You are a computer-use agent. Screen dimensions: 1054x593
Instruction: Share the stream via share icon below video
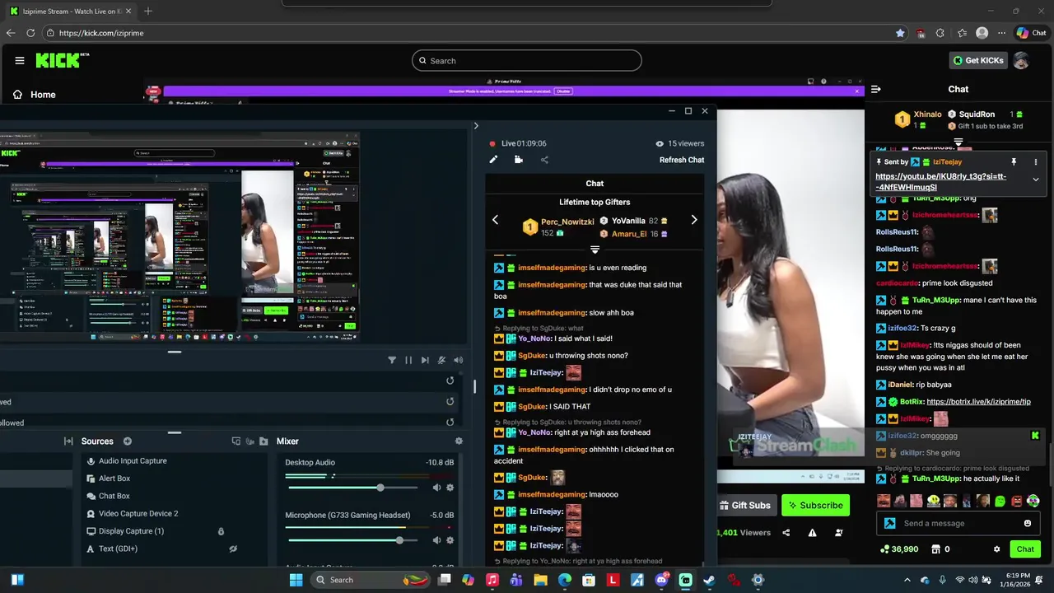pyautogui.click(x=786, y=533)
